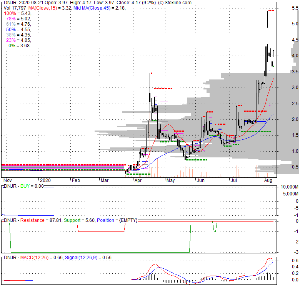The height and width of the screenshot is (286, 300).
Task: Click the Jun month label on time axis
Action: click(x=200, y=180)
